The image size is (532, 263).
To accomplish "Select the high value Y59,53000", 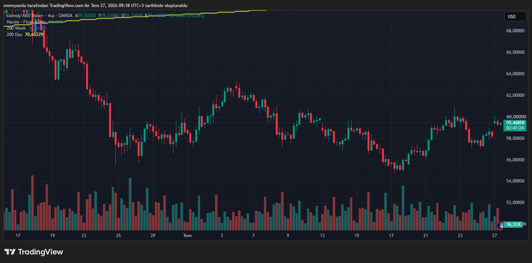I will (x=108, y=16).
